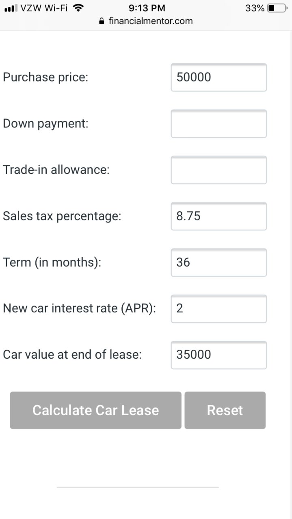Select the Car value at end of lease field
Screen dimensions: 292x519
(x=219, y=355)
